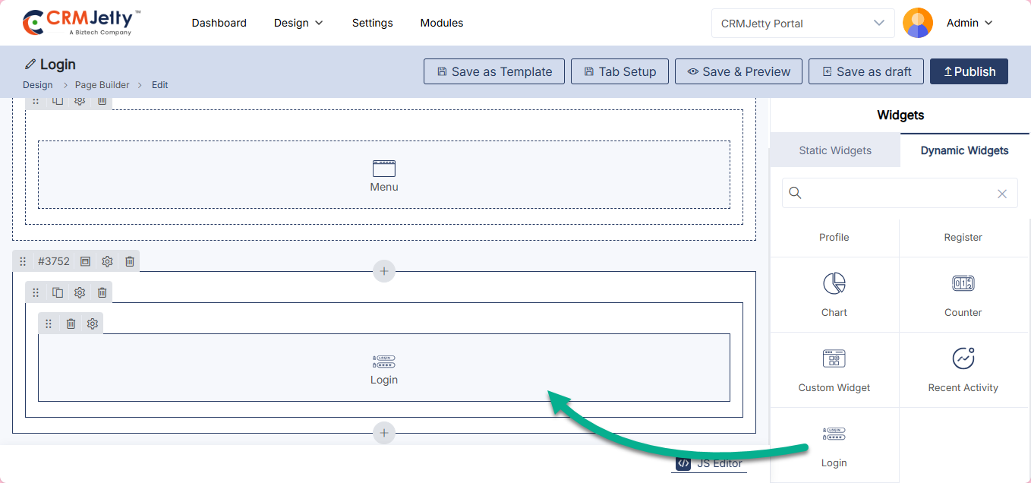Add a section above section #3752

(x=384, y=271)
